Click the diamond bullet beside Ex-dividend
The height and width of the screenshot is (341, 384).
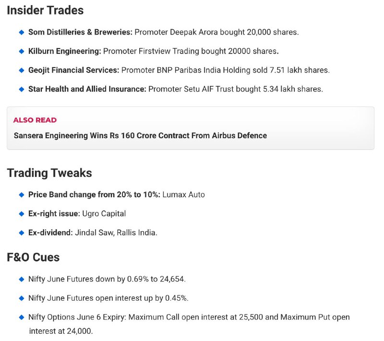point(22,233)
